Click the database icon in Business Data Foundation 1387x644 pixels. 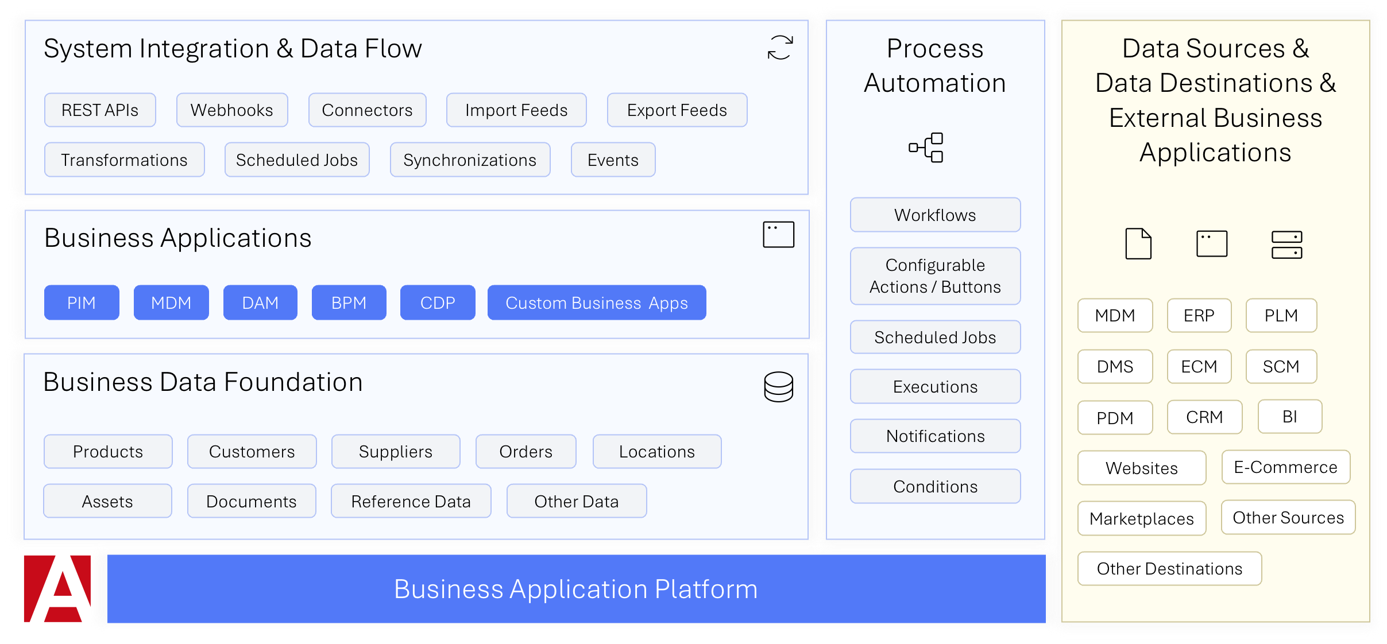(x=778, y=387)
